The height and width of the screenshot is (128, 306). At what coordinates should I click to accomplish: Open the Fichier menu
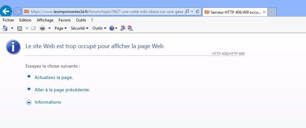8,20
